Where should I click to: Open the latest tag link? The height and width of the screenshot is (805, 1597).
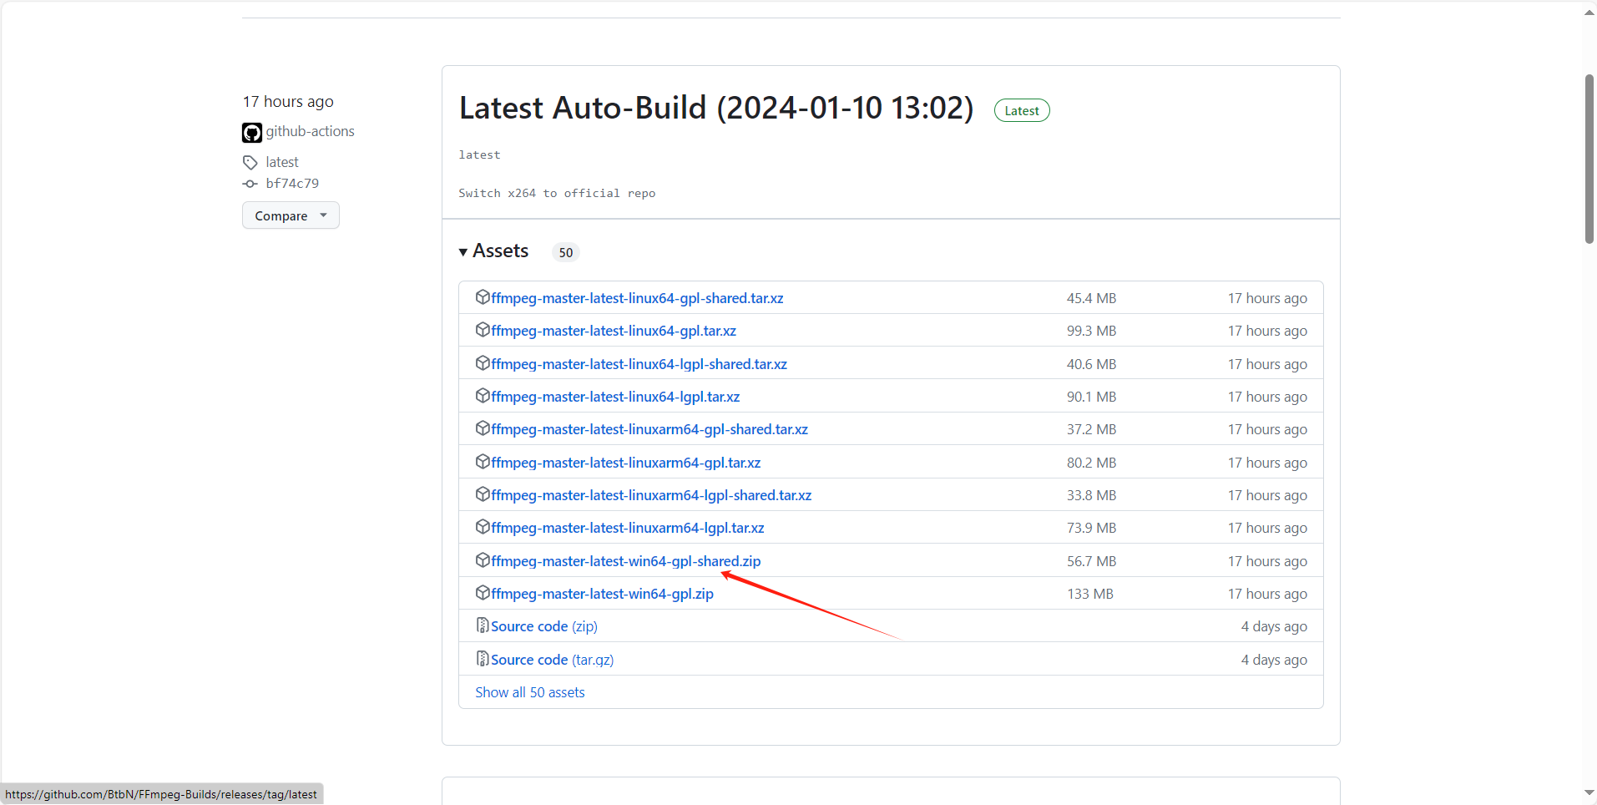click(x=282, y=162)
